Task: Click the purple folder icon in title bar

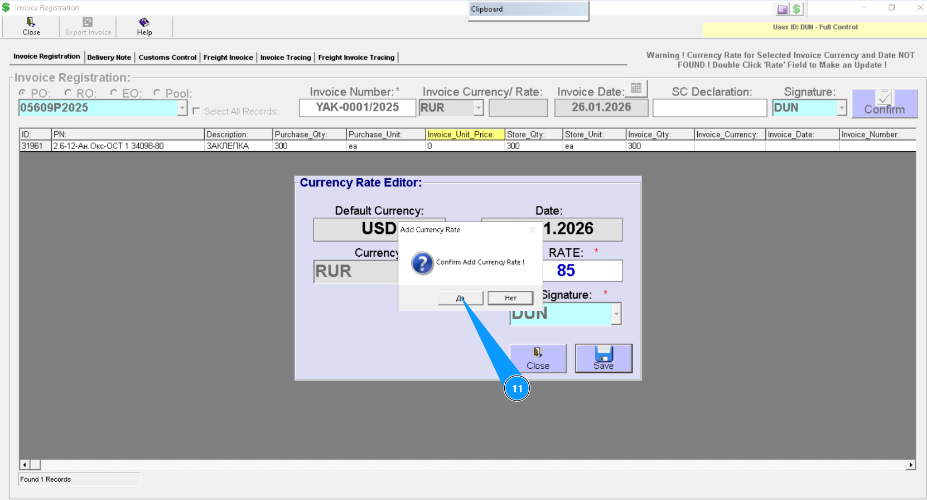Action: [783, 9]
